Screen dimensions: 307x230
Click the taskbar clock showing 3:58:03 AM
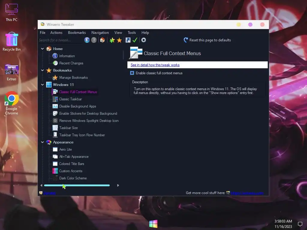[x=283, y=221]
